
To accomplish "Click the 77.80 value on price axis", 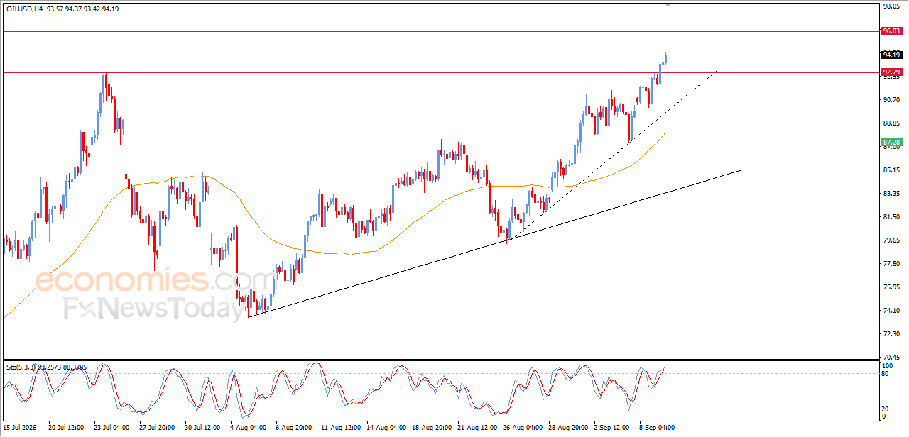I will [x=891, y=264].
